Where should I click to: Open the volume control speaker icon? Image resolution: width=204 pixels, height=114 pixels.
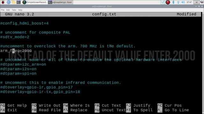click(x=183, y=2)
